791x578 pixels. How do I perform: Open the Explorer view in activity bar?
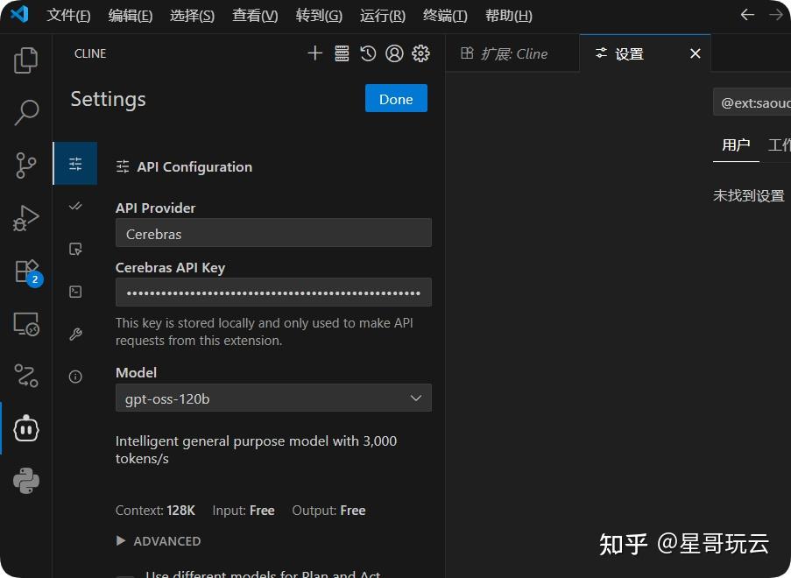coord(26,60)
